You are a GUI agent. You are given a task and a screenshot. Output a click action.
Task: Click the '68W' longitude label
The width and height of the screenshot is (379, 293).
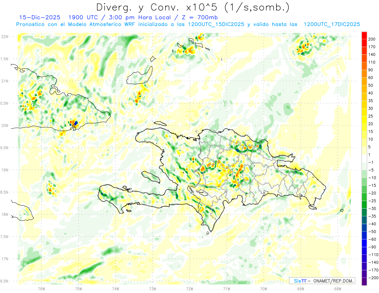point(338,289)
